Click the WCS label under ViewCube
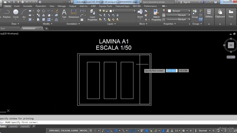This screenshot has height=133, width=237. (x=230, y=57)
